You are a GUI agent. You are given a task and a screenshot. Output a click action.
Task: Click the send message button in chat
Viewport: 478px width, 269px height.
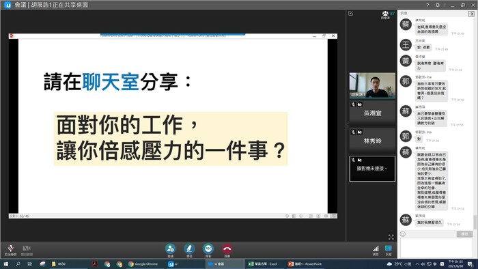click(x=464, y=234)
